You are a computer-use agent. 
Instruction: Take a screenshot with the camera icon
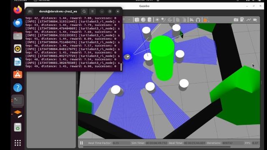236,20
